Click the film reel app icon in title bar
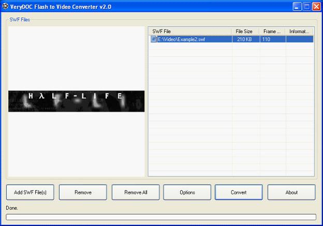The height and width of the screenshot is (226, 323). (x=5, y=6)
